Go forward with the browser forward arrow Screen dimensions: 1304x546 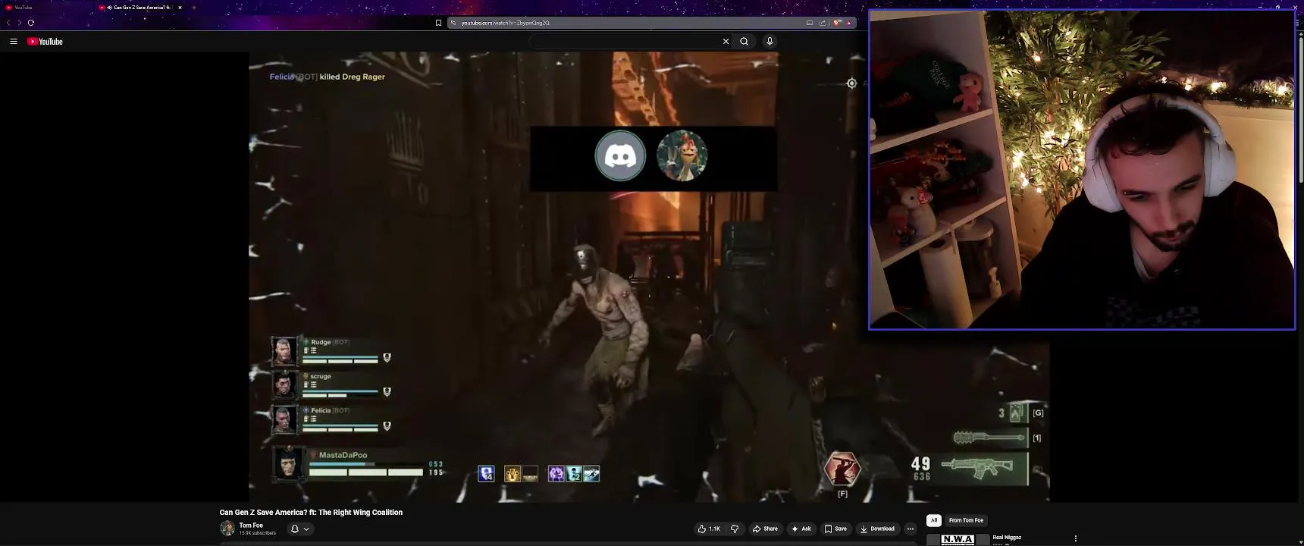click(x=20, y=23)
